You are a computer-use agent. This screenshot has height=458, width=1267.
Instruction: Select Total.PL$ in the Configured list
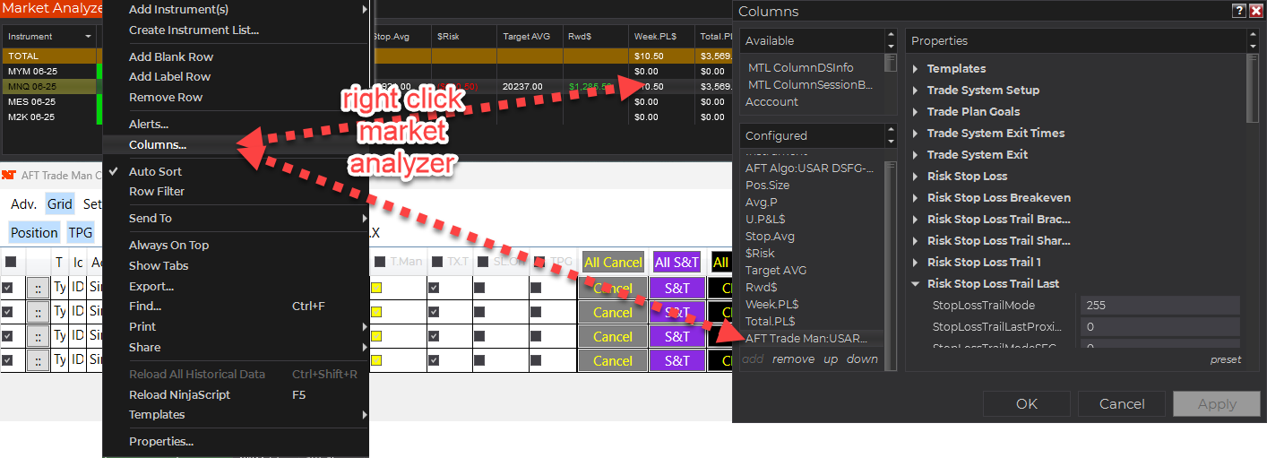click(x=770, y=321)
